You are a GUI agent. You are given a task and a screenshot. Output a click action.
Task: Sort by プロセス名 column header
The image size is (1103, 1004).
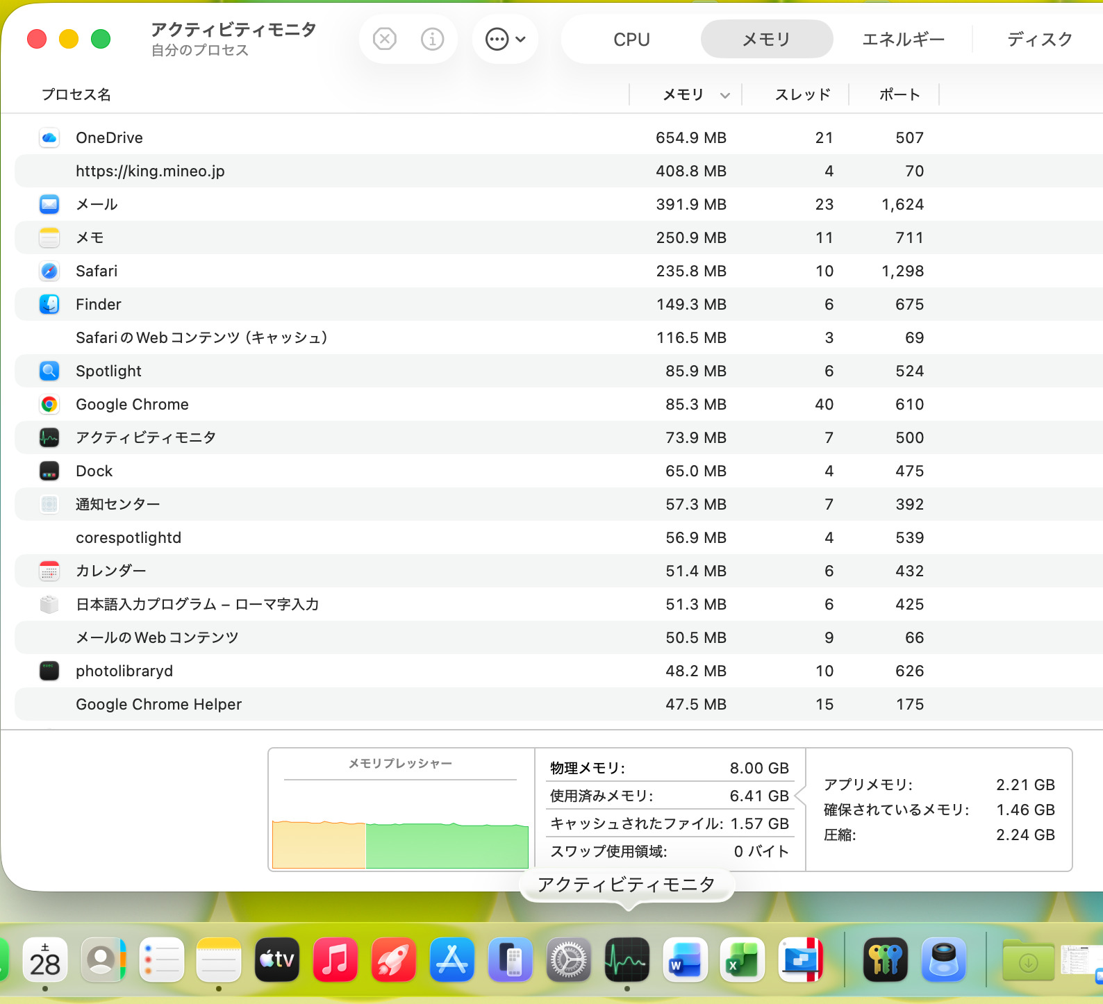76,94
